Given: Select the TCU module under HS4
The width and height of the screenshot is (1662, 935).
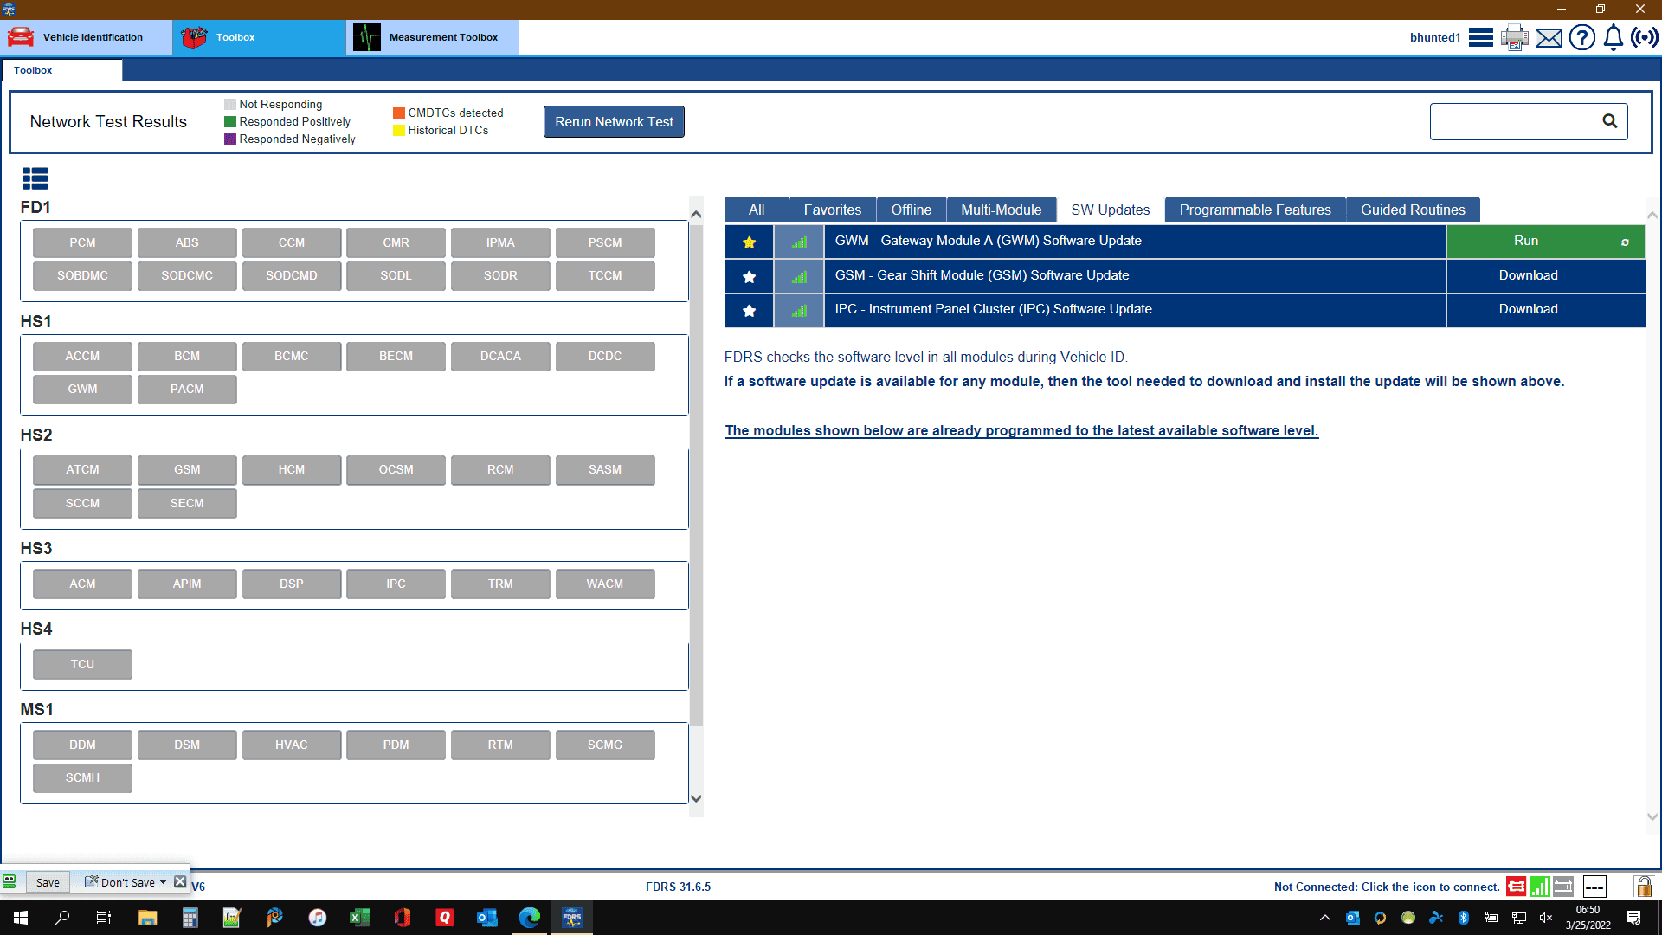Looking at the screenshot, I should click(x=82, y=665).
